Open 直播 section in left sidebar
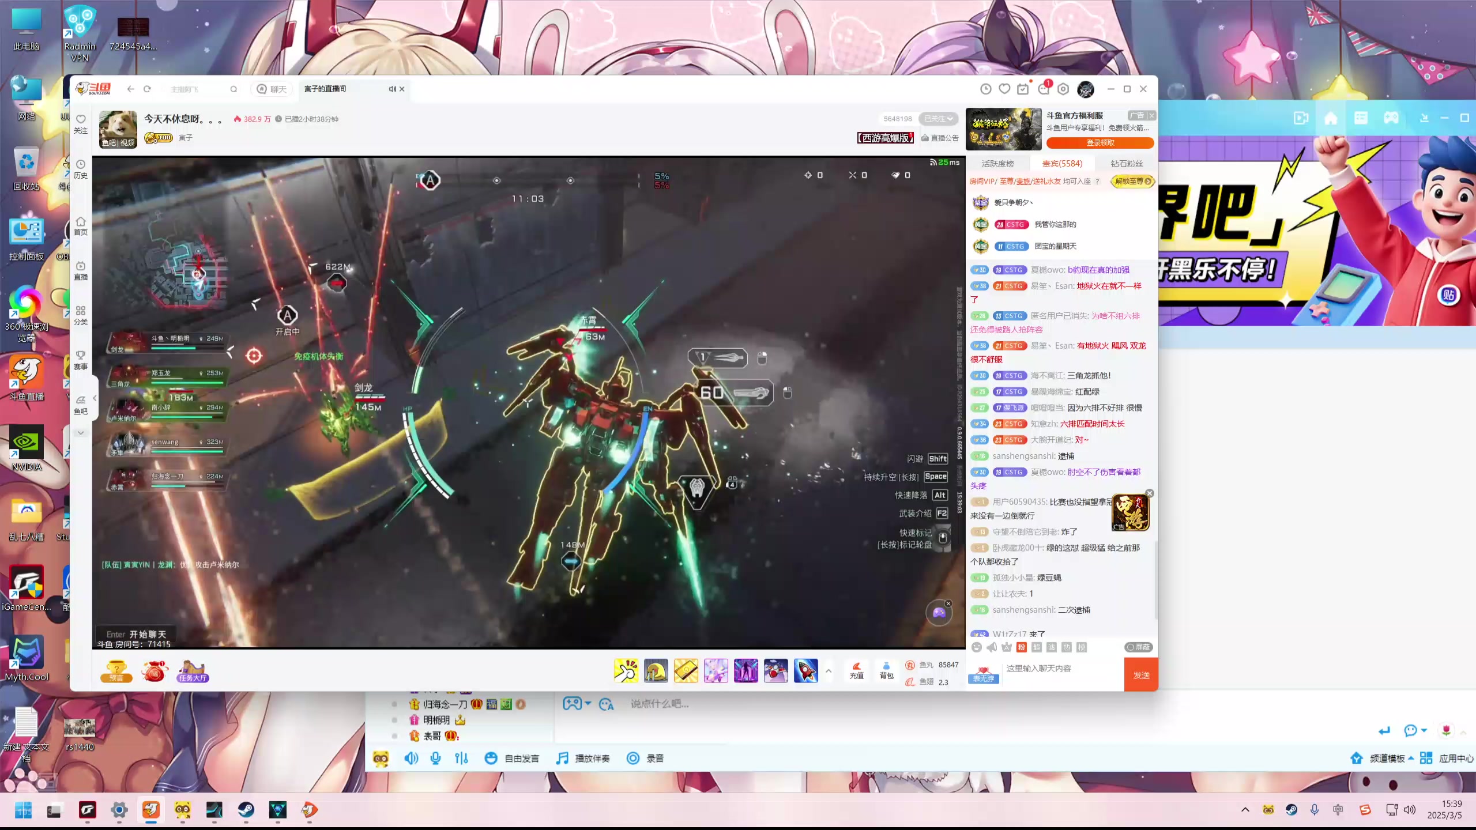Image resolution: width=1476 pixels, height=830 pixels. click(81, 271)
